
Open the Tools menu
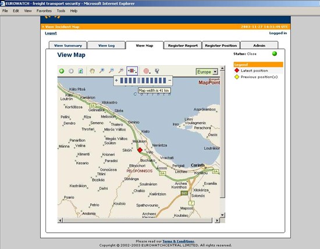point(61,11)
